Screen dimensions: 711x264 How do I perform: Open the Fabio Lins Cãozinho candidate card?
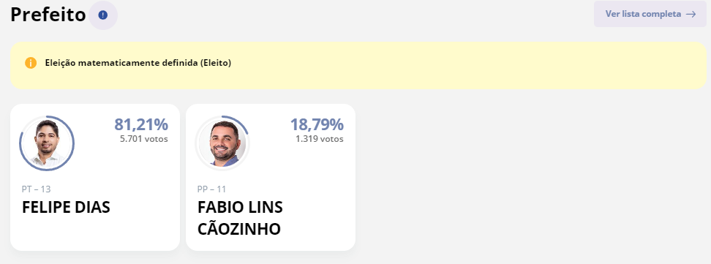pyautogui.click(x=271, y=177)
